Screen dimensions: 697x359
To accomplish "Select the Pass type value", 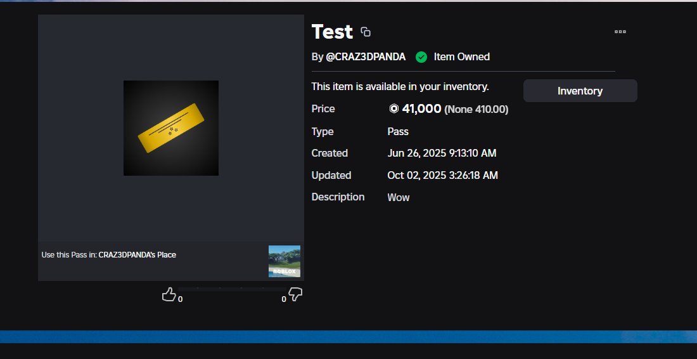I will (398, 132).
